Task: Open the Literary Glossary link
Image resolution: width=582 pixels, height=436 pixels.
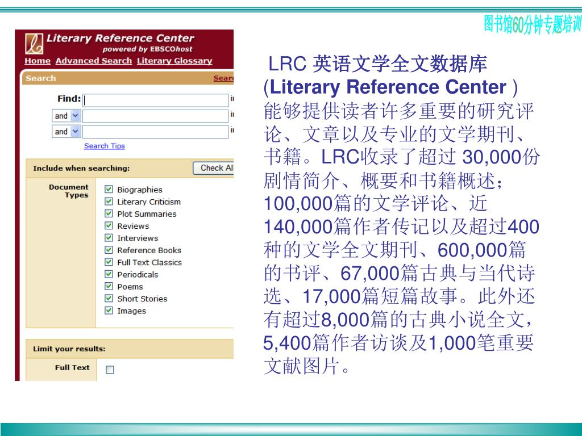Action: coord(174,61)
